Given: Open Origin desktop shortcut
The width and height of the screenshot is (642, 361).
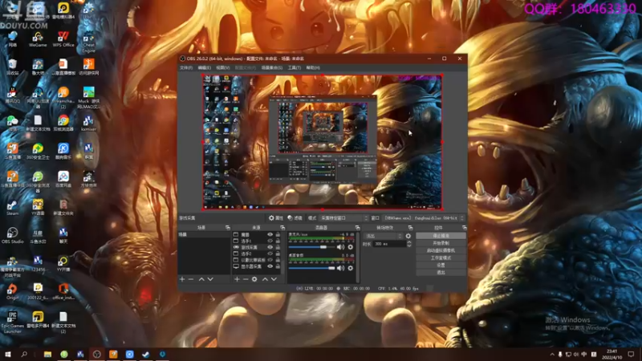Looking at the screenshot, I should (x=12, y=291).
